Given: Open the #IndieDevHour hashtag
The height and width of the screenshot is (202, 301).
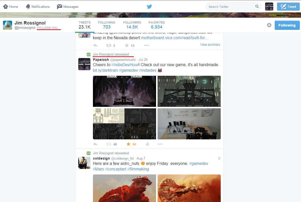Looking at the screenshot, I should pos(125,65).
